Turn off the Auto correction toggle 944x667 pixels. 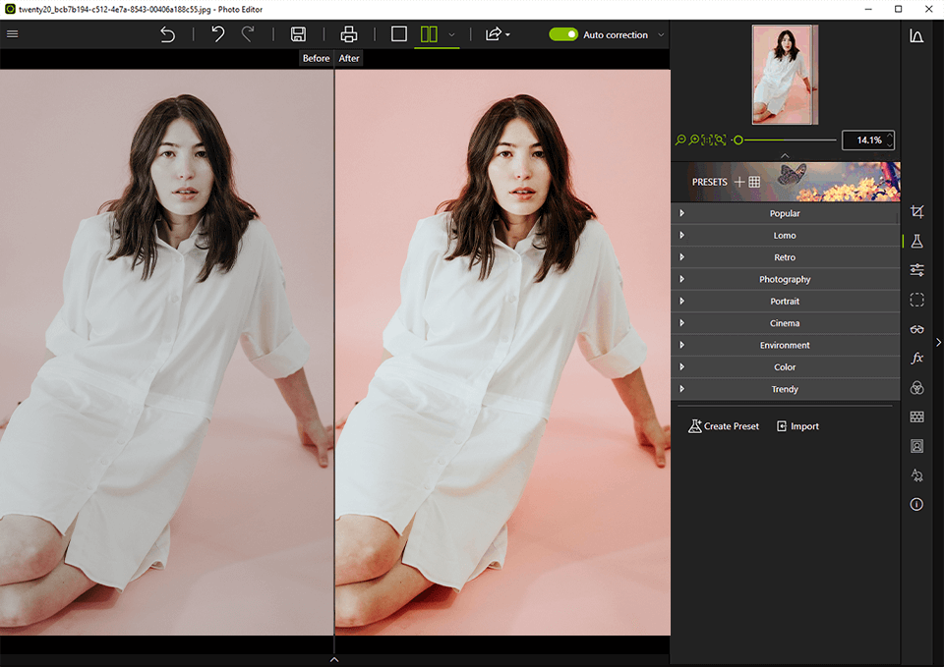click(563, 34)
